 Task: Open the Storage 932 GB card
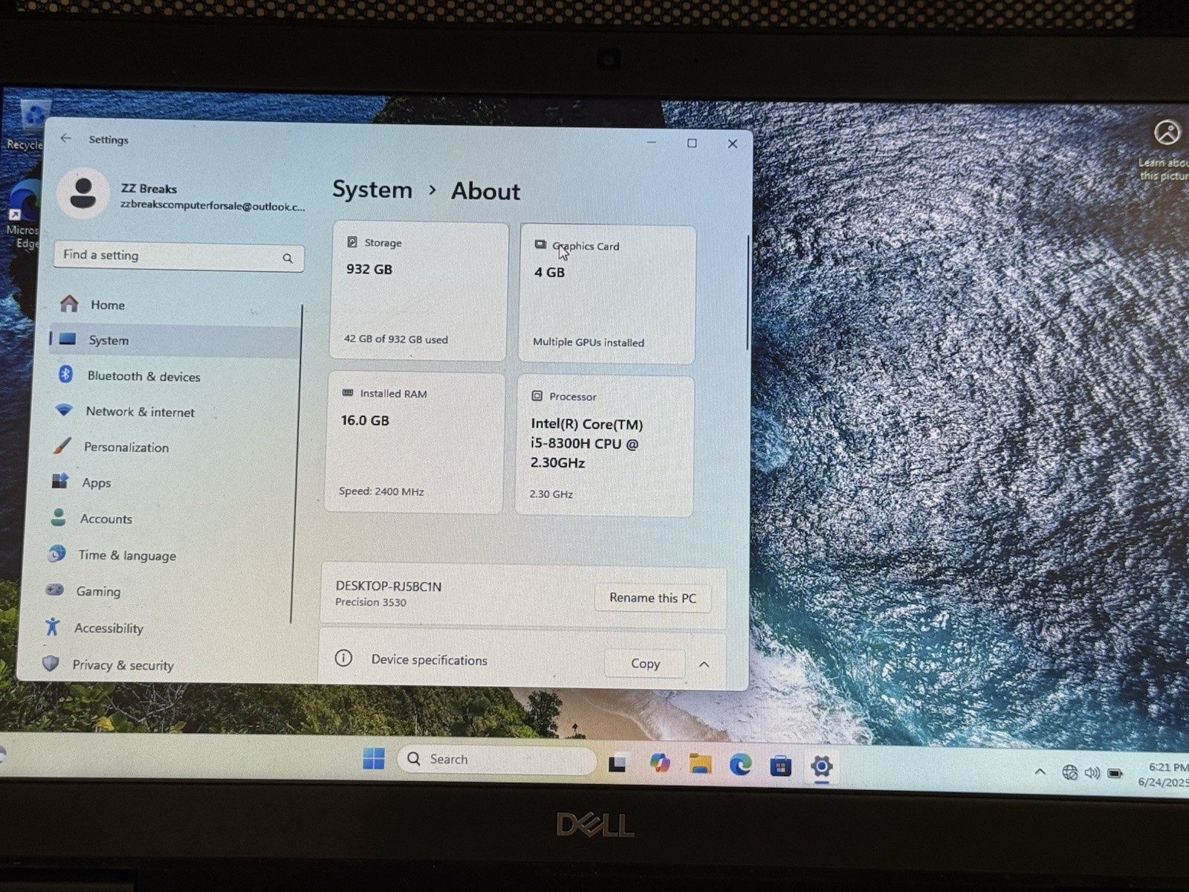coord(418,291)
